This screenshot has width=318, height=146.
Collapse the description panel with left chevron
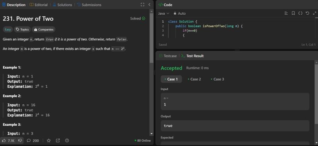(149, 5)
